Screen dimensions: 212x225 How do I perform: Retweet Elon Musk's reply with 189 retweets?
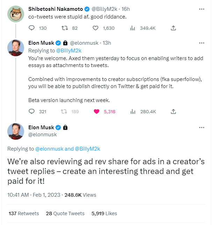(x=65, y=112)
